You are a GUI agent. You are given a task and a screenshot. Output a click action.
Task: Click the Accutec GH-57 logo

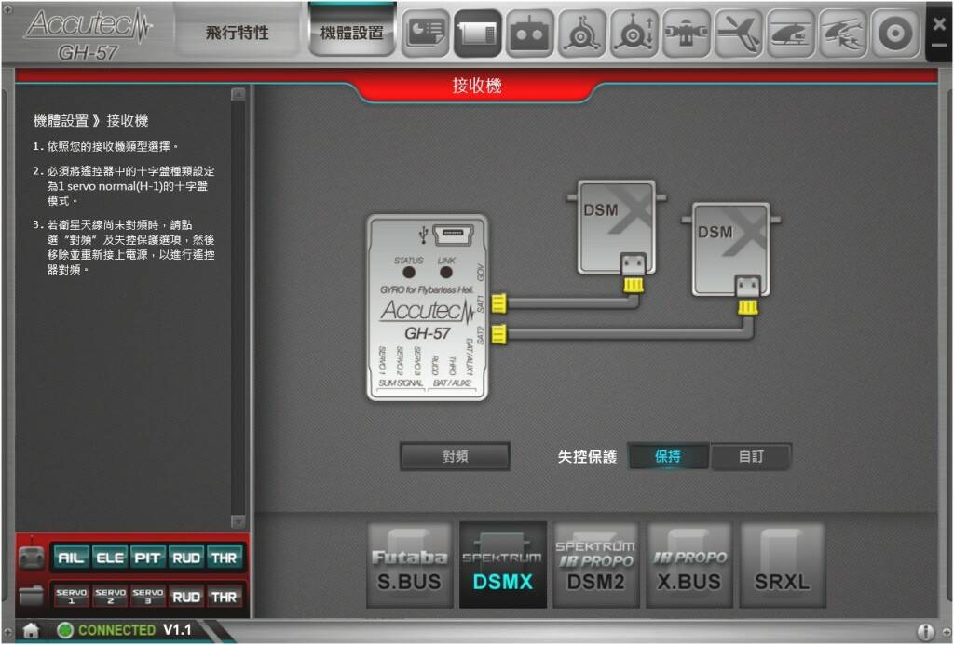89,34
